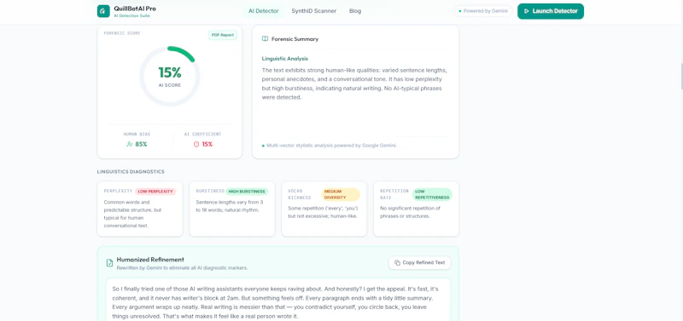Click the Powered by Gemini badge
Image resolution: width=683 pixels, height=321 pixels.
pos(482,11)
